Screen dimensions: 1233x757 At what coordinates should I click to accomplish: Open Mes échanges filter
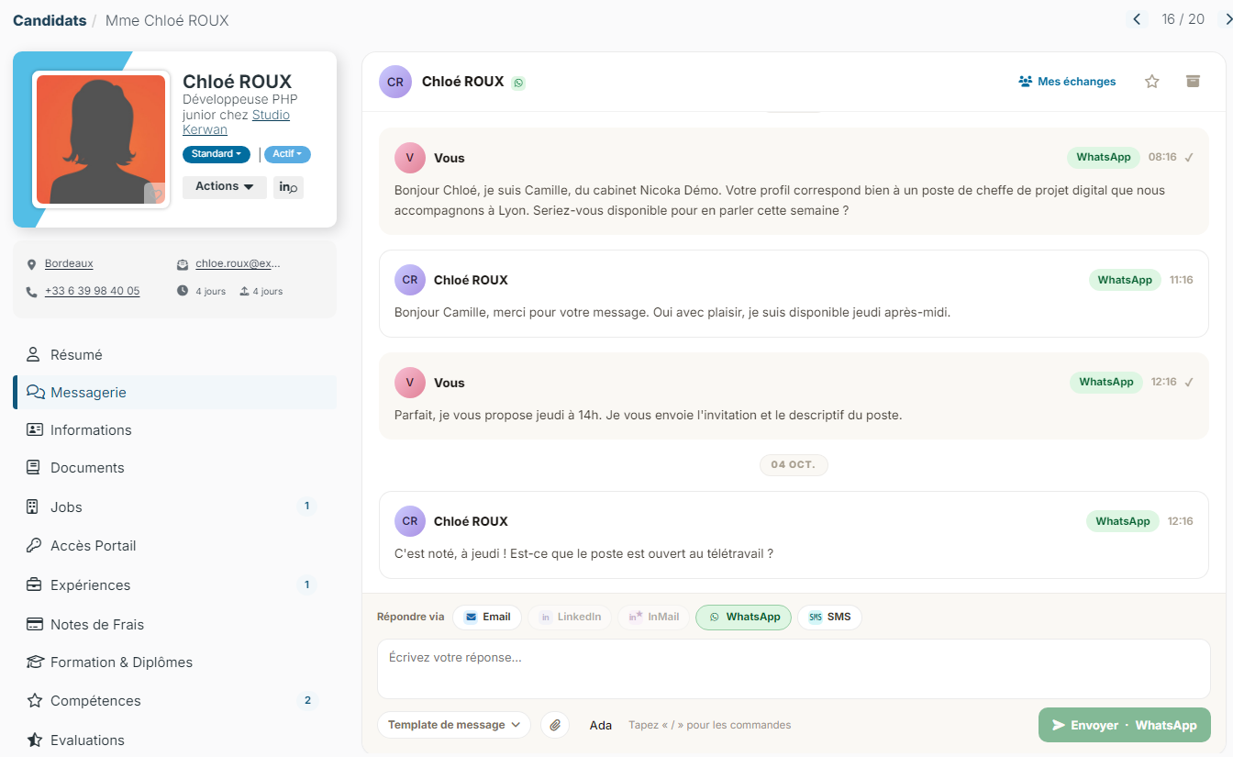pos(1067,82)
